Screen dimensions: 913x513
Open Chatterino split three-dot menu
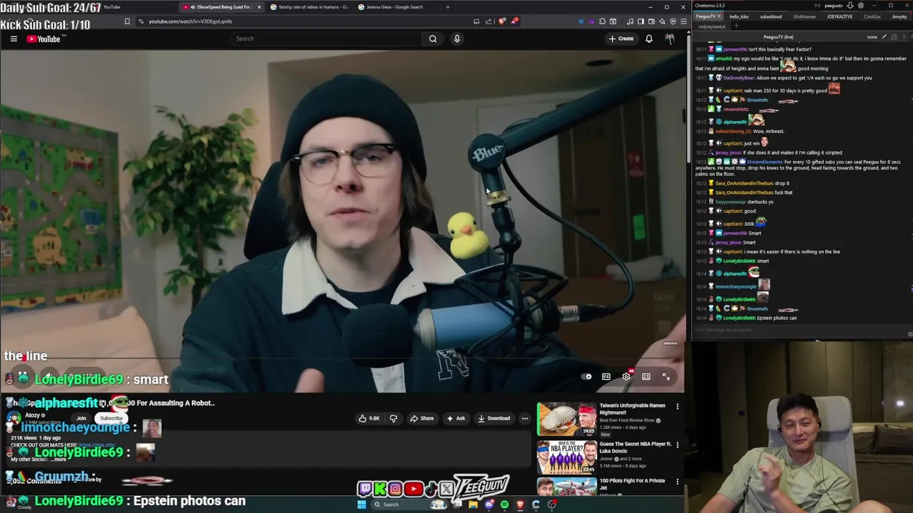pyautogui.click(x=904, y=37)
